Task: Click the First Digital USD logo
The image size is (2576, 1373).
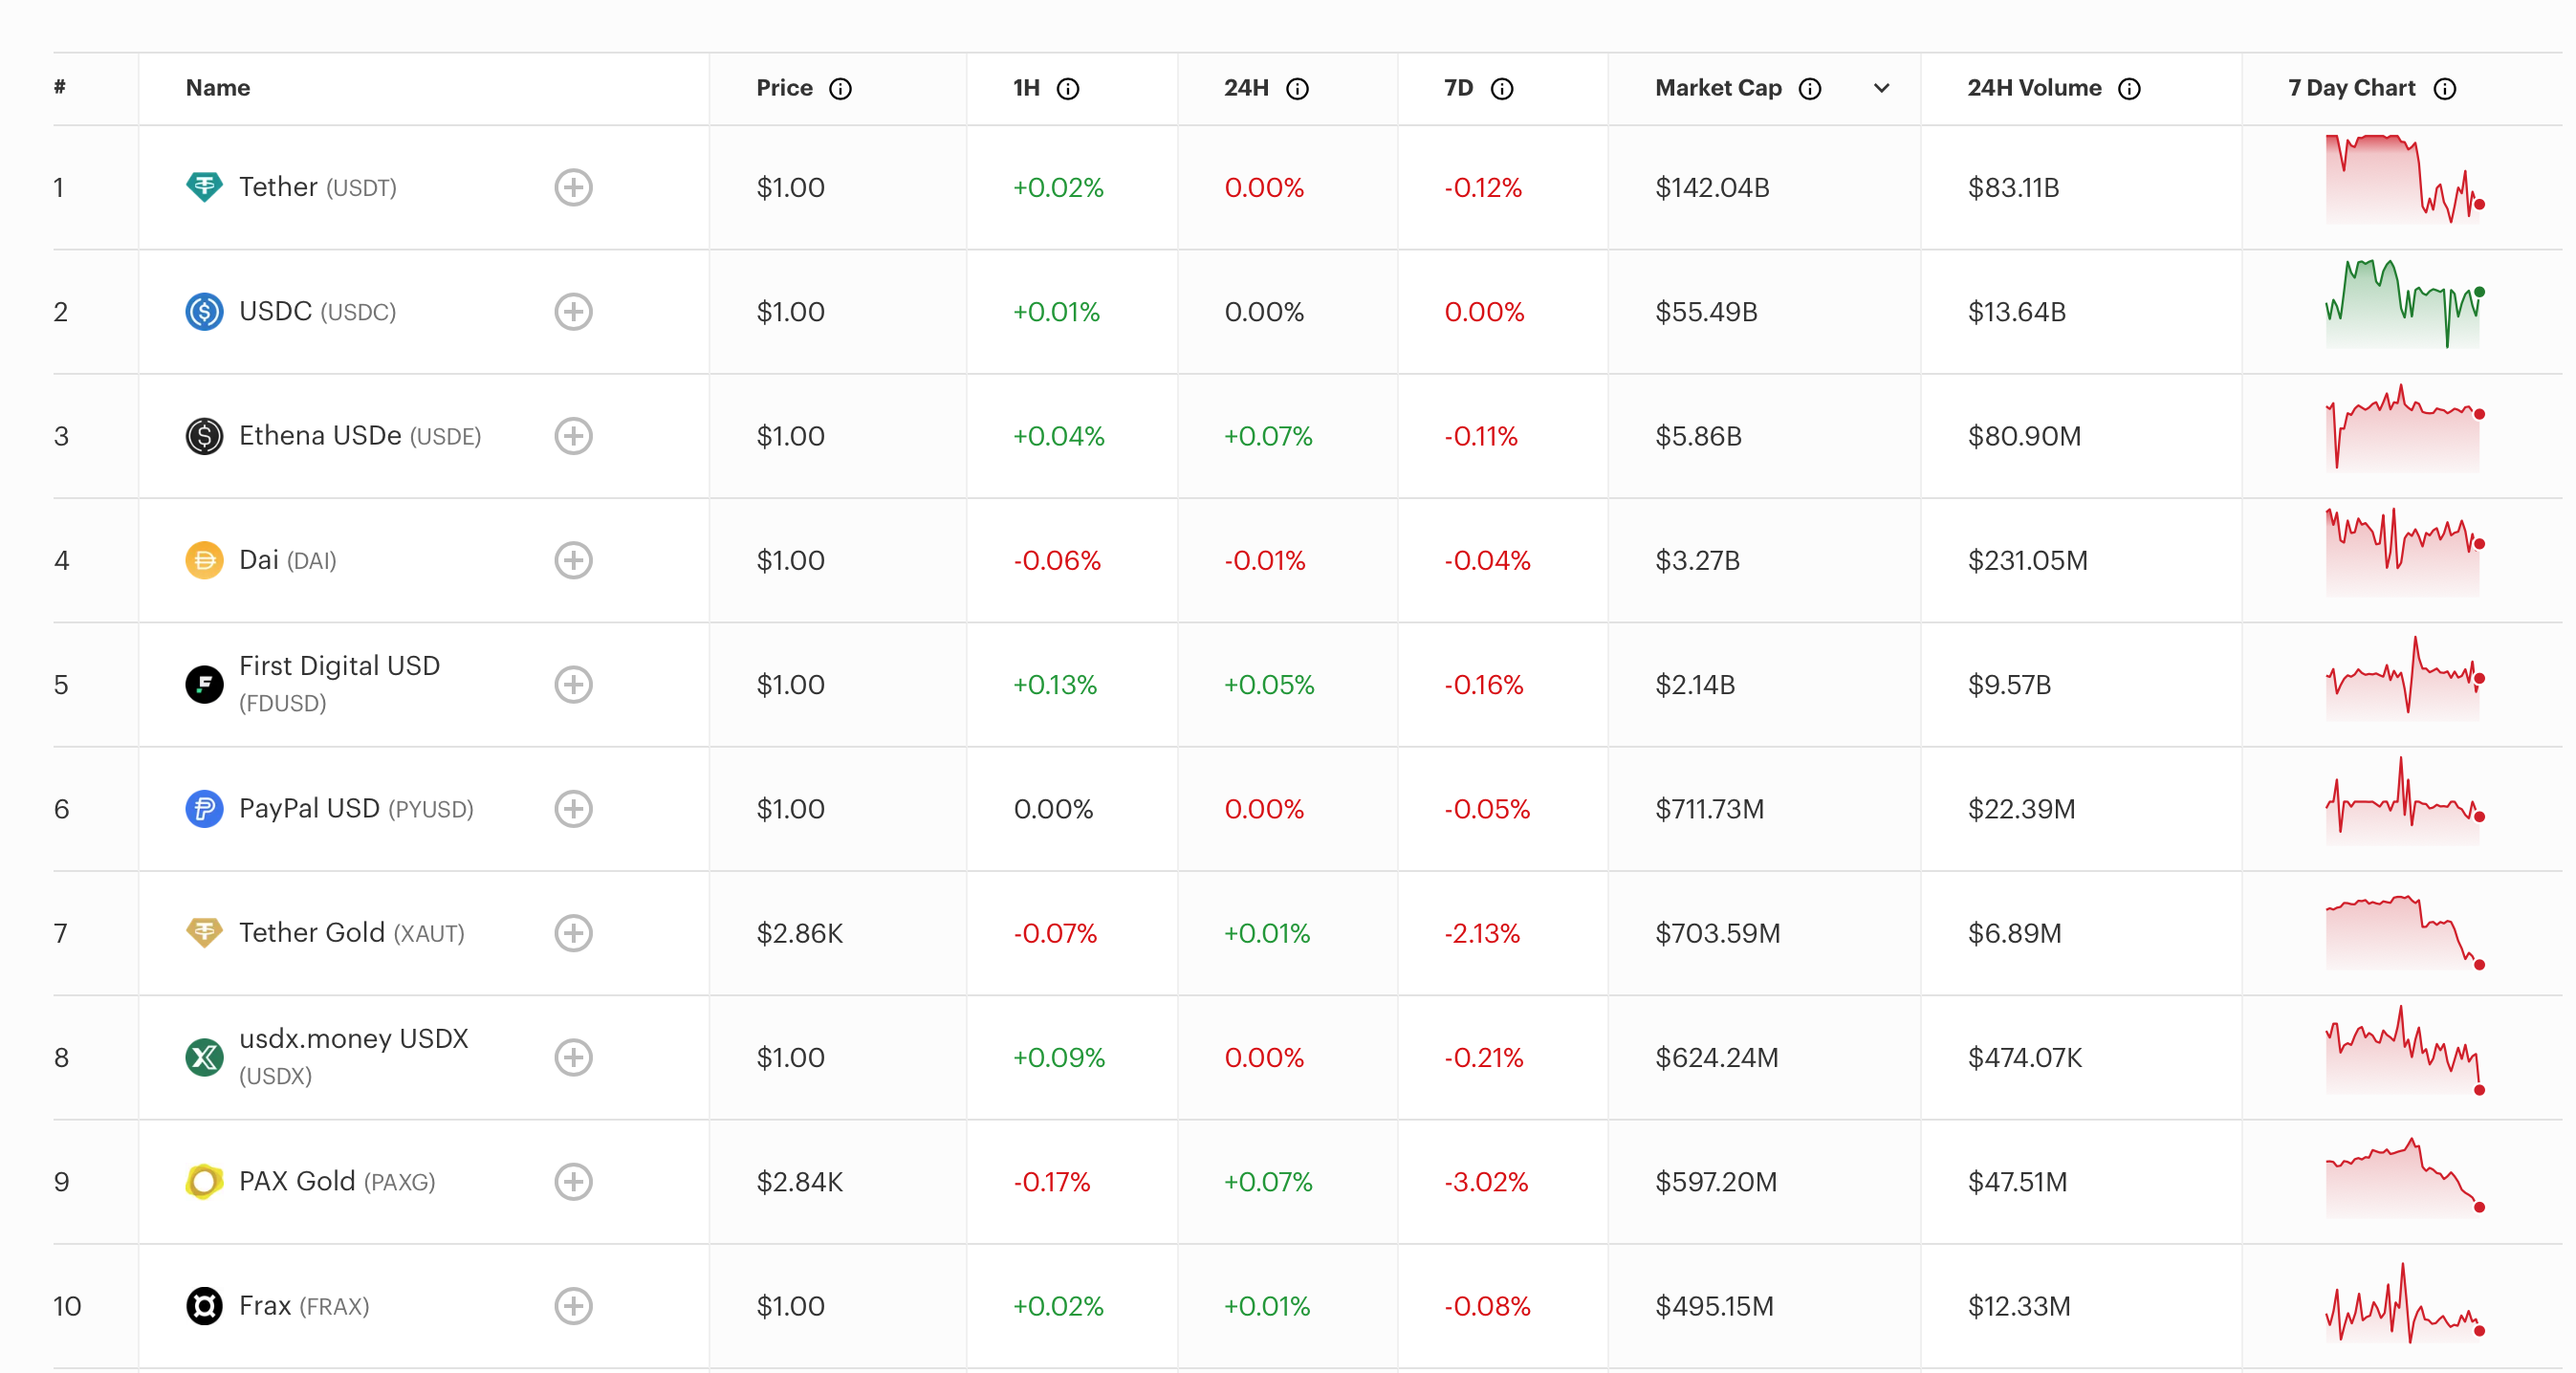Action: point(204,684)
